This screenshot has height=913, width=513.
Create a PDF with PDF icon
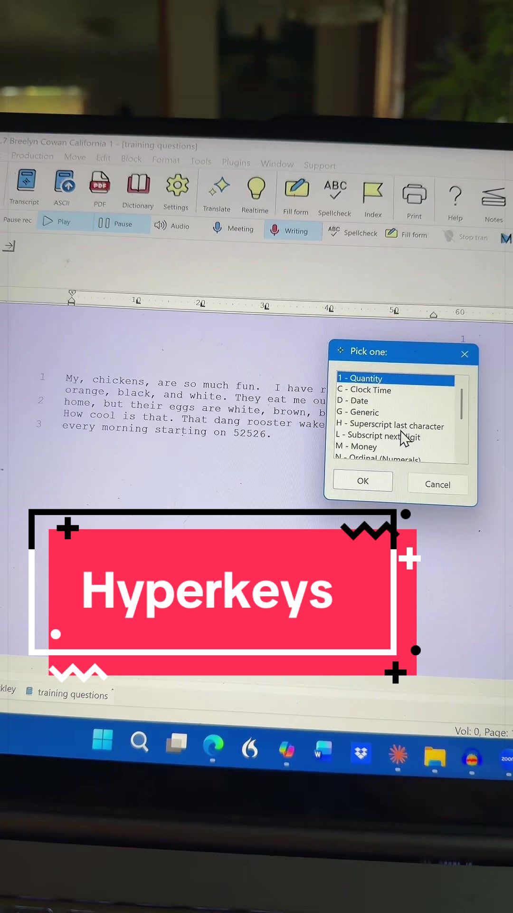(x=100, y=189)
